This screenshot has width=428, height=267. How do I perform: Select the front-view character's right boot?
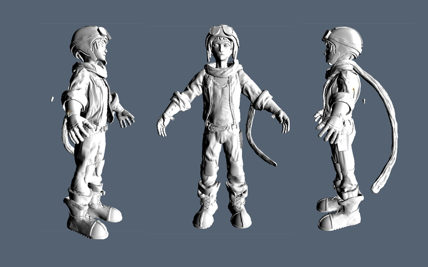207,207
